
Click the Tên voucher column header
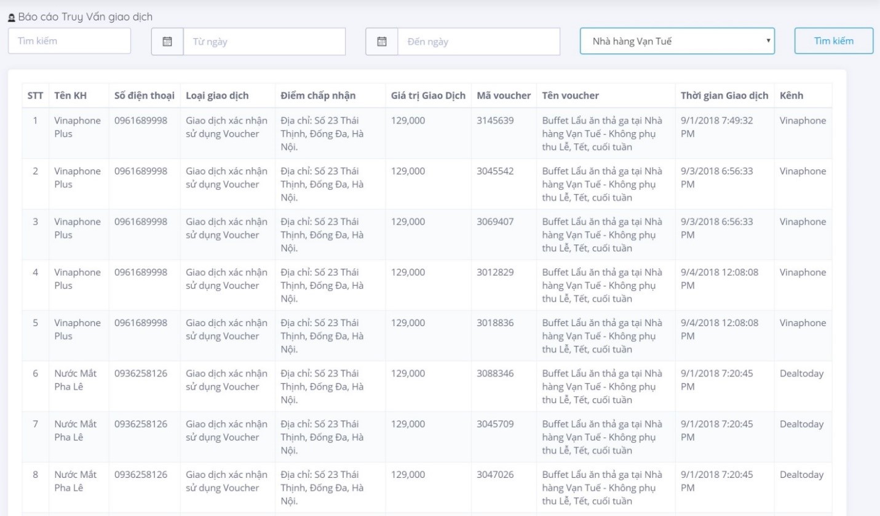pyautogui.click(x=571, y=96)
